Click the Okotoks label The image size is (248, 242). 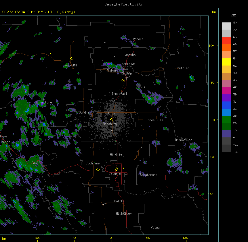point(119,201)
